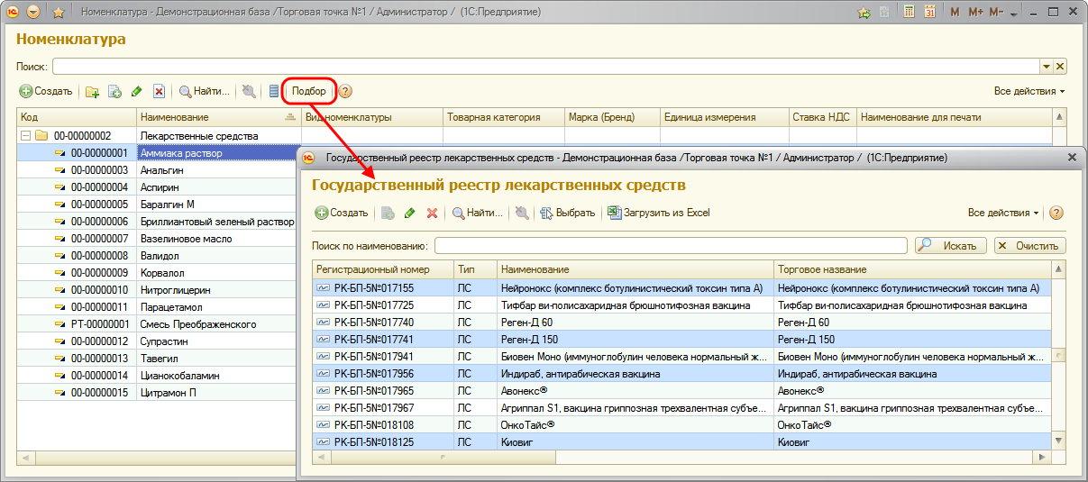Click the Подбор button
This screenshot has height=482, width=1088.
coord(309,91)
